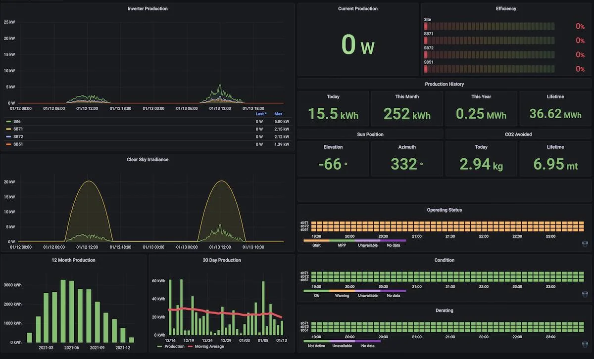The image size is (594, 359).
Task: Click the Production History row header
Action: pyautogui.click(x=445, y=84)
